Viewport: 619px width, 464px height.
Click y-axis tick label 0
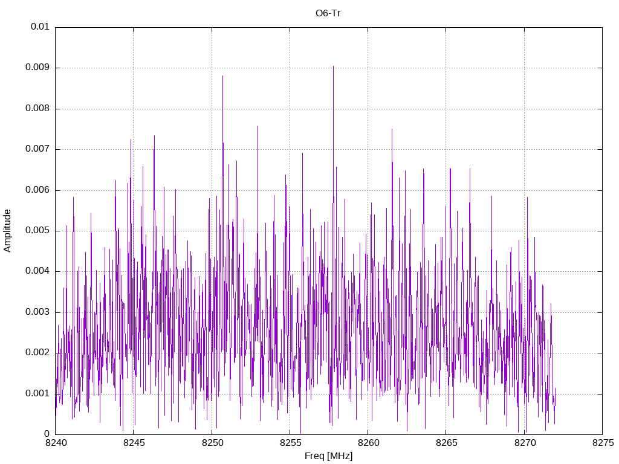[x=47, y=434]
